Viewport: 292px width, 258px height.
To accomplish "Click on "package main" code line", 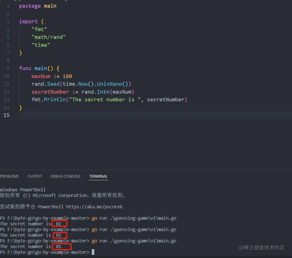I will click(38, 6).
